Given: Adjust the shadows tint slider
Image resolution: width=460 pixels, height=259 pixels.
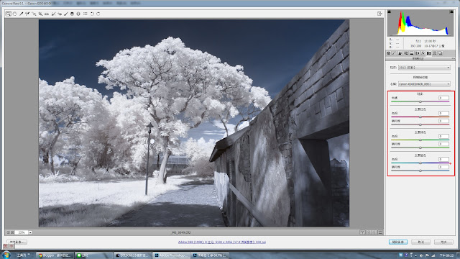Looking at the screenshot, I should (420, 101).
